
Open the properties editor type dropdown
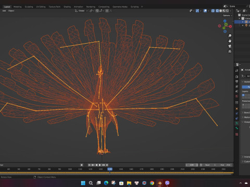click(x=238, y=64)
